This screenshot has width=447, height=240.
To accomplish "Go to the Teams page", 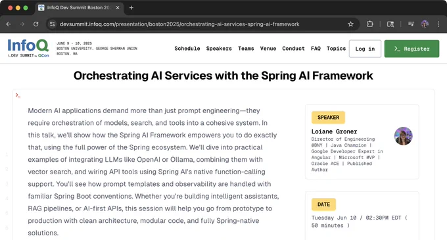I will coord(246,49).
